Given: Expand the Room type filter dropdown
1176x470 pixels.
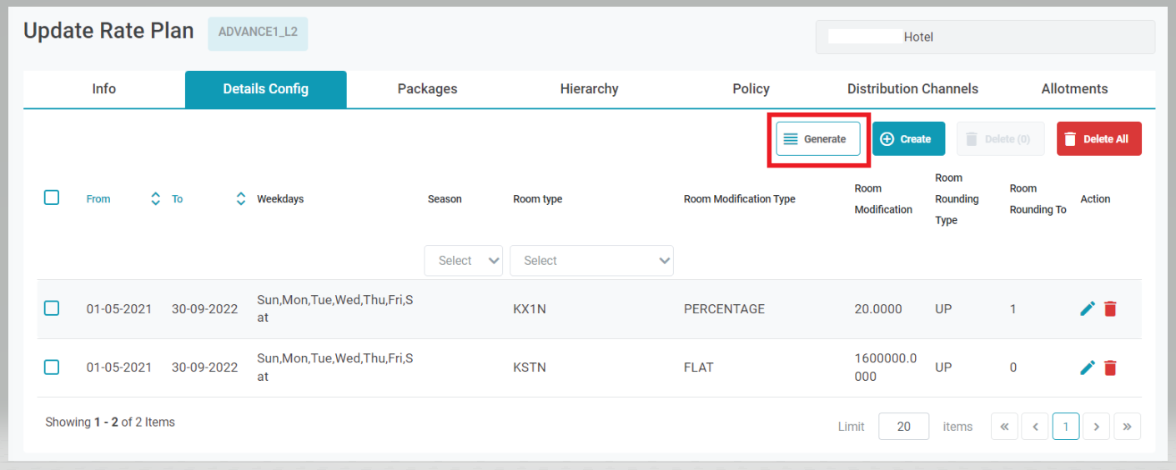Looking at the screenshot, I should (x=591, y=261).
